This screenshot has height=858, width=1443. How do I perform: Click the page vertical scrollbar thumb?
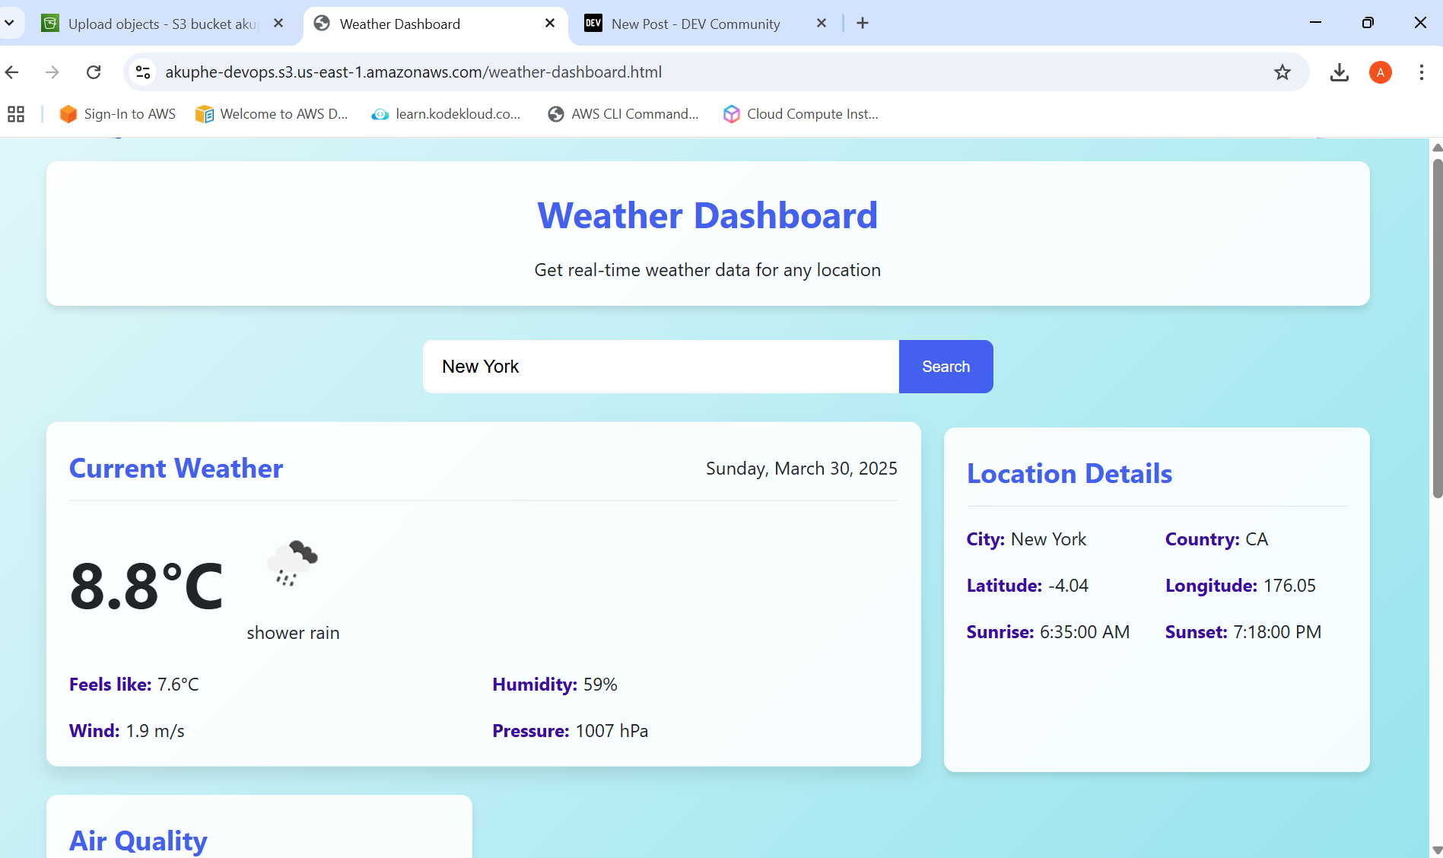coord(1437,327)
